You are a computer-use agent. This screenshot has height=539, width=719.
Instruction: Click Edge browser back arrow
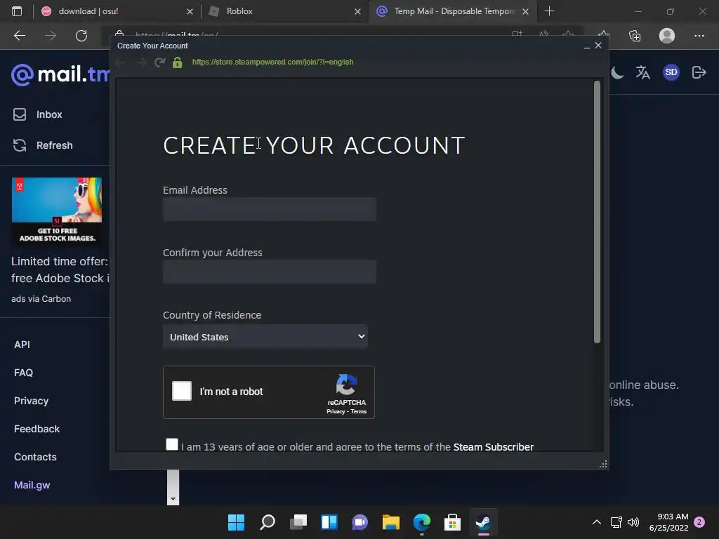[20, 36]
